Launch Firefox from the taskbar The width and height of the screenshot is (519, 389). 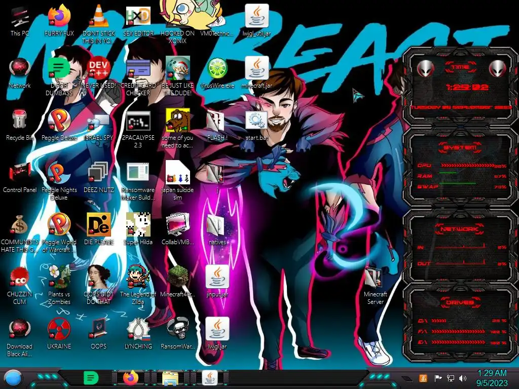pos(131,378)
